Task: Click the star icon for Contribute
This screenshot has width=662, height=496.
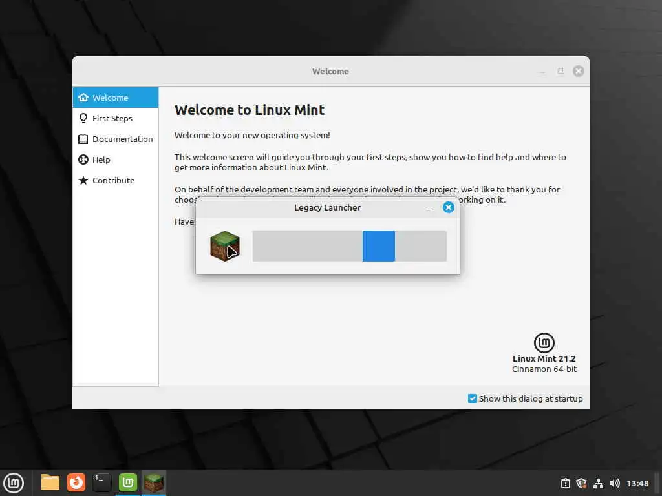Action: tap(83, 180)
